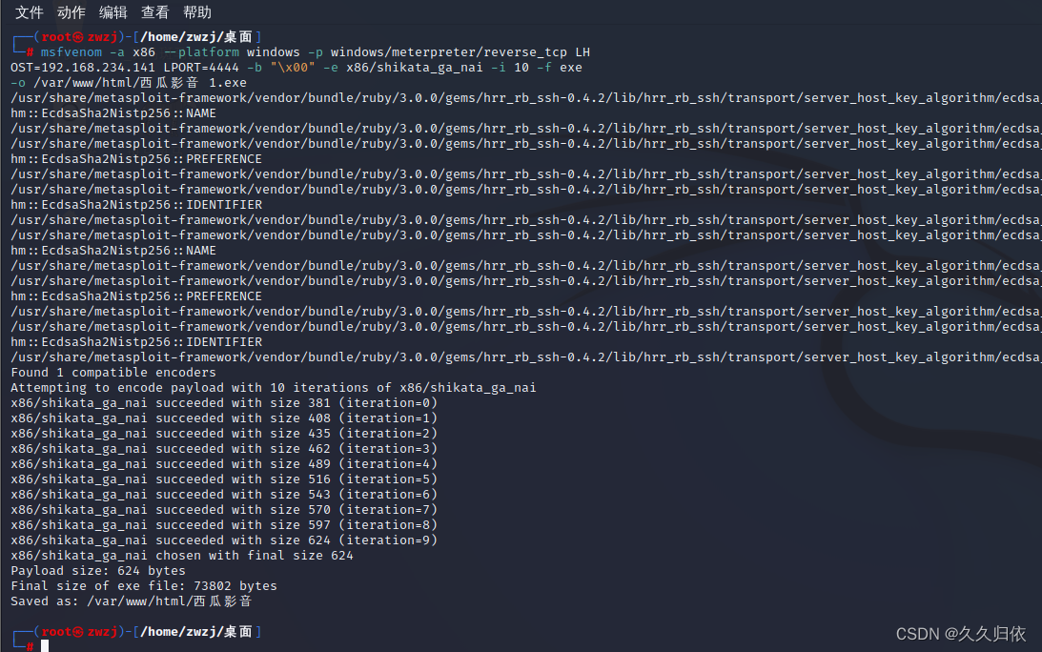
Task: Open the 文件 menu
Action: (x=30, y=12)
